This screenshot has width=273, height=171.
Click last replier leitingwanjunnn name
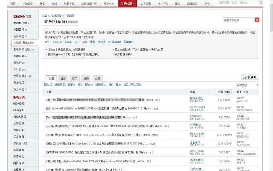click(x=246, y=154)
